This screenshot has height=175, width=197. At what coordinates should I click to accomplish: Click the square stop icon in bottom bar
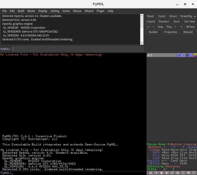pos(162,173)
